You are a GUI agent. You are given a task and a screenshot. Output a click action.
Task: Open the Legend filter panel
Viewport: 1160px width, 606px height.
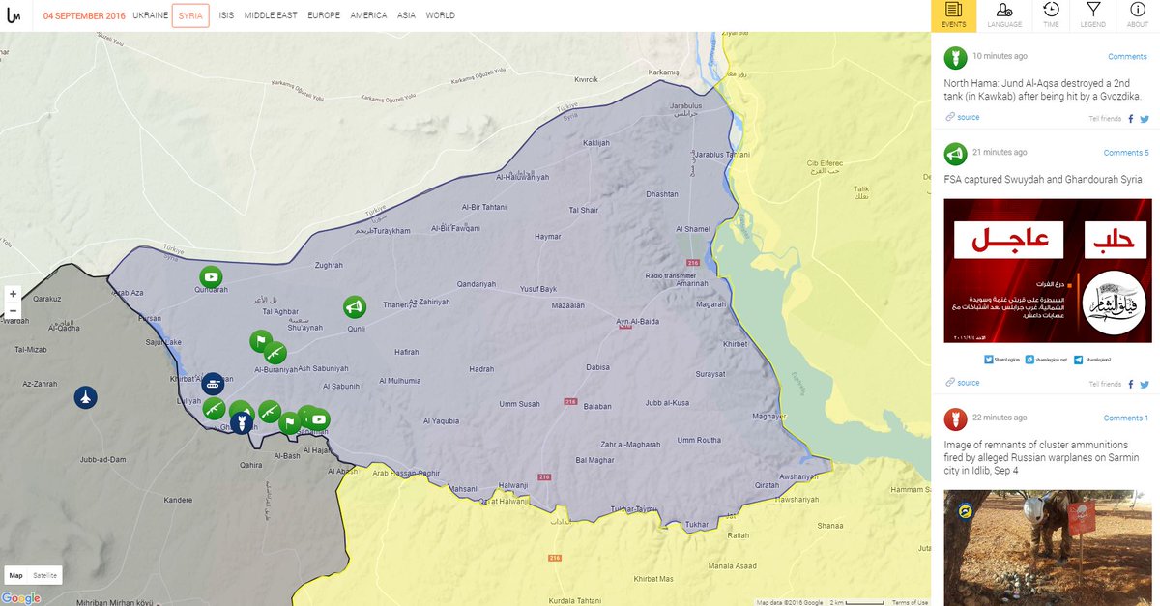(x=1093, y=15)
